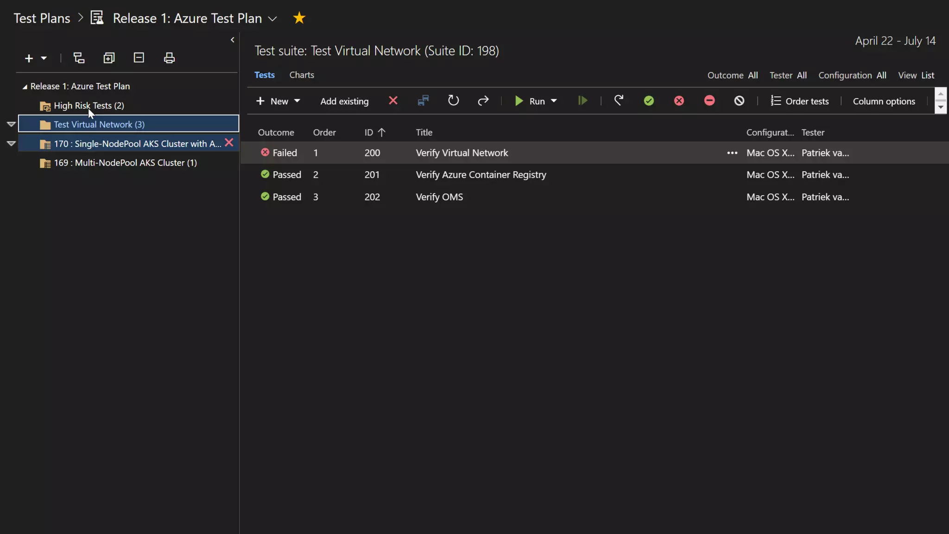The image size is (949, 534).
Task: Open the test plan selector chevron
Action: click(272, 19)
